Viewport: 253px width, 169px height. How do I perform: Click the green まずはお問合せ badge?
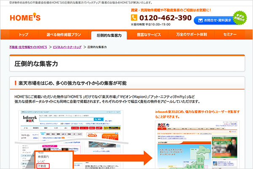tap(240, 18)
